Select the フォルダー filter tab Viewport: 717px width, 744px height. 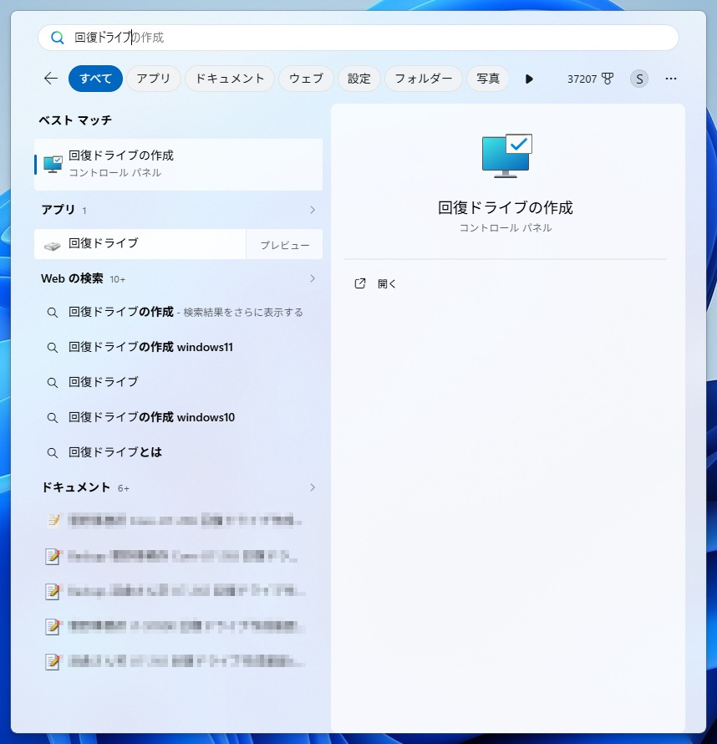(x=424, y=79)
